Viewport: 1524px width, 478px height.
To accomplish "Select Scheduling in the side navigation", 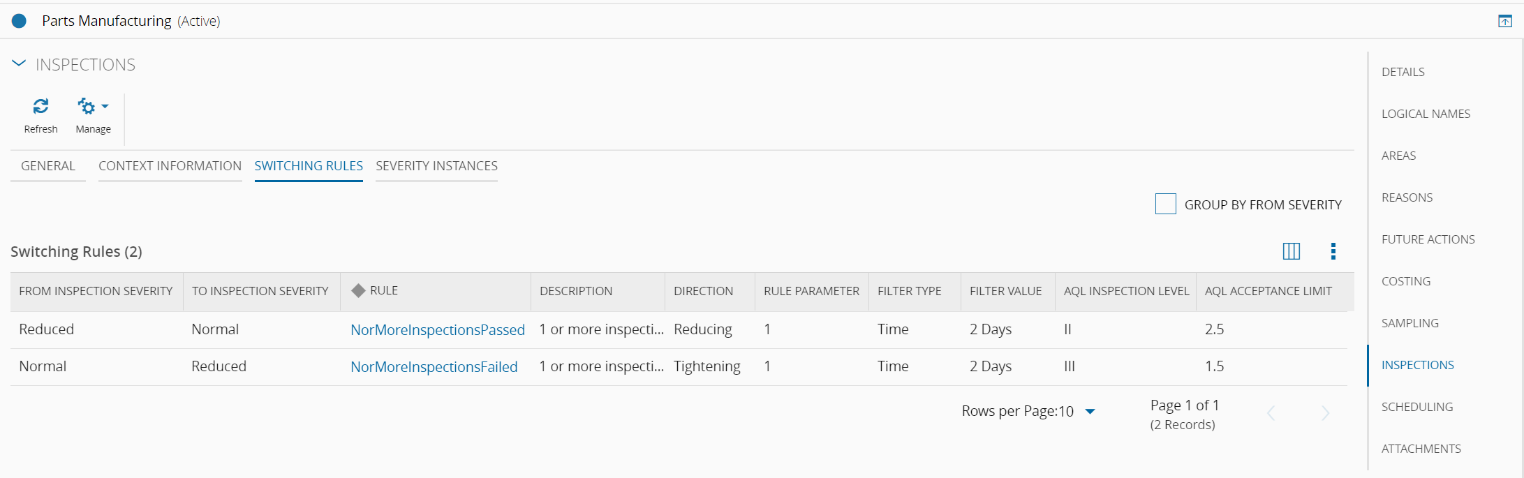I will tap(1416, 407).
